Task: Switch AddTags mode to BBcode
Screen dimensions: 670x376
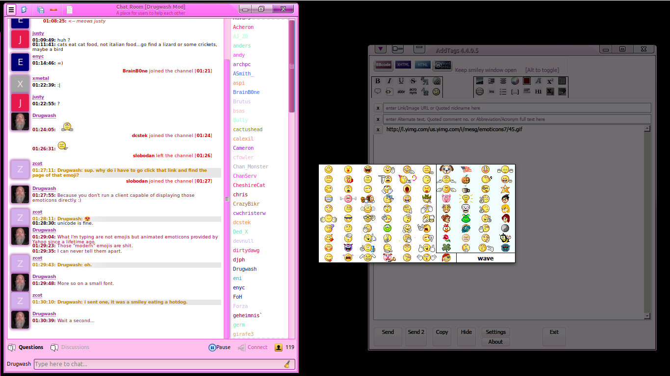Action: point(384,65)
